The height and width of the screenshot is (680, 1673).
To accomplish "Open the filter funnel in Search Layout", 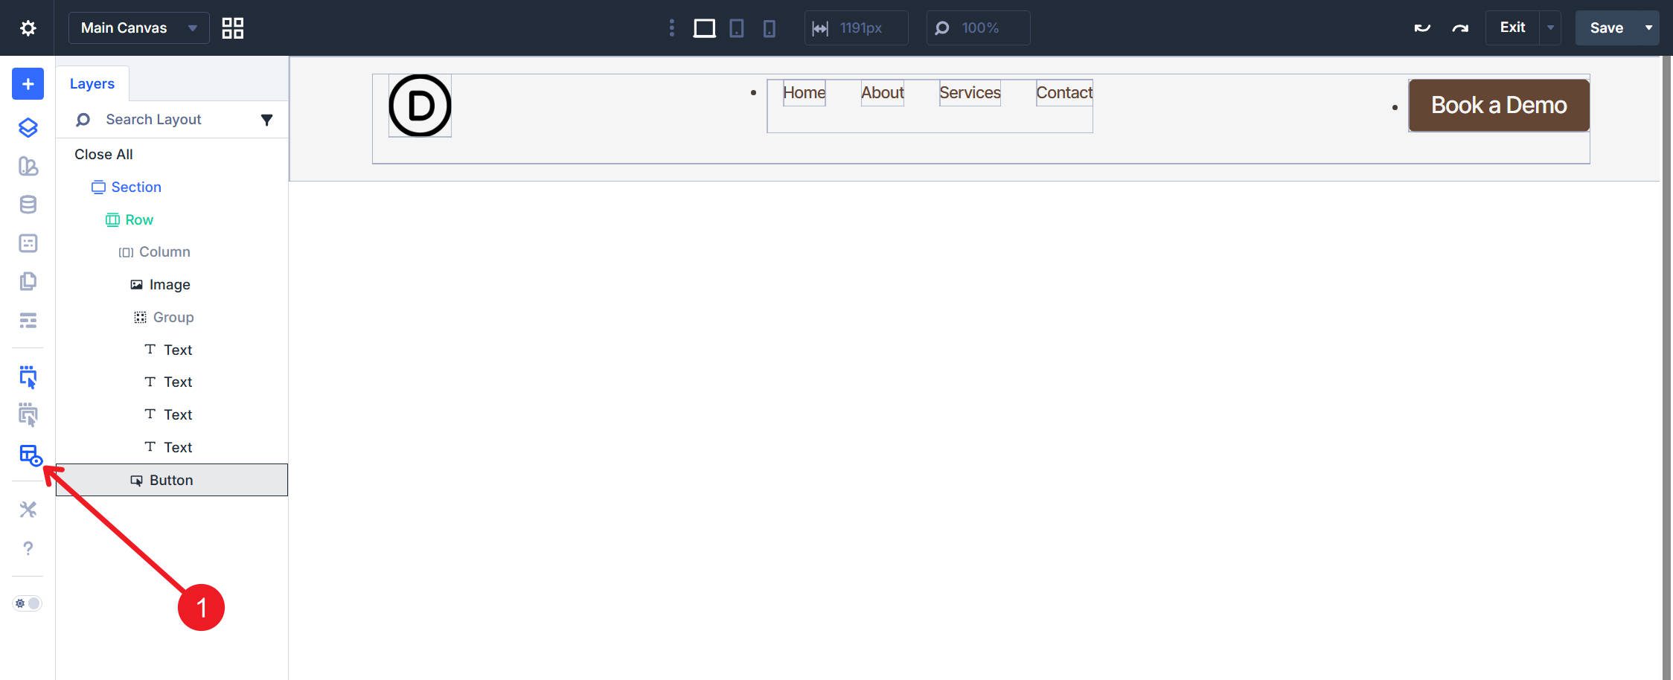I will coord(266,120).
